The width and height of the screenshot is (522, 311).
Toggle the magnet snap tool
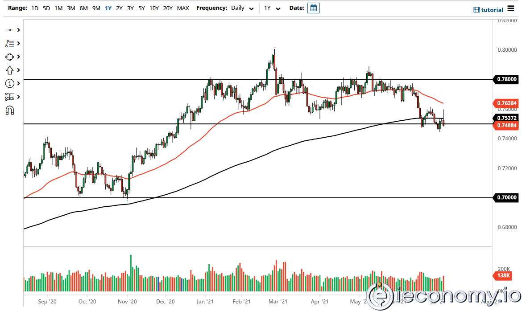[x=9, y=110]
